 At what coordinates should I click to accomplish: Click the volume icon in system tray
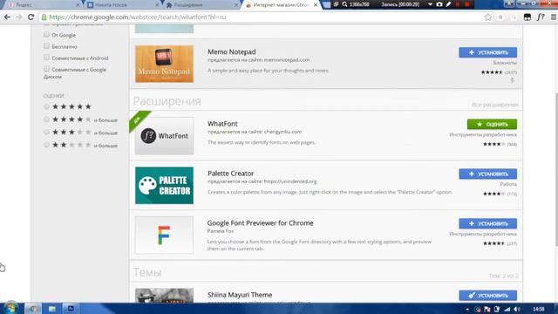point(517,309)
